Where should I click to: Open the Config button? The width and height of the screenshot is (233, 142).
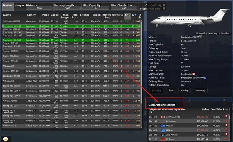point(184,91)
